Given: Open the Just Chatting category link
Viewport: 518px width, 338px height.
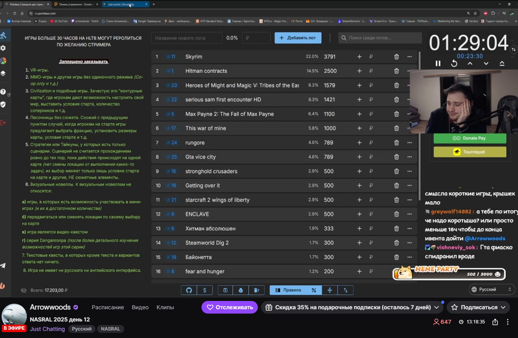Looking at the screenshot, I should click(x=47, y=329).
